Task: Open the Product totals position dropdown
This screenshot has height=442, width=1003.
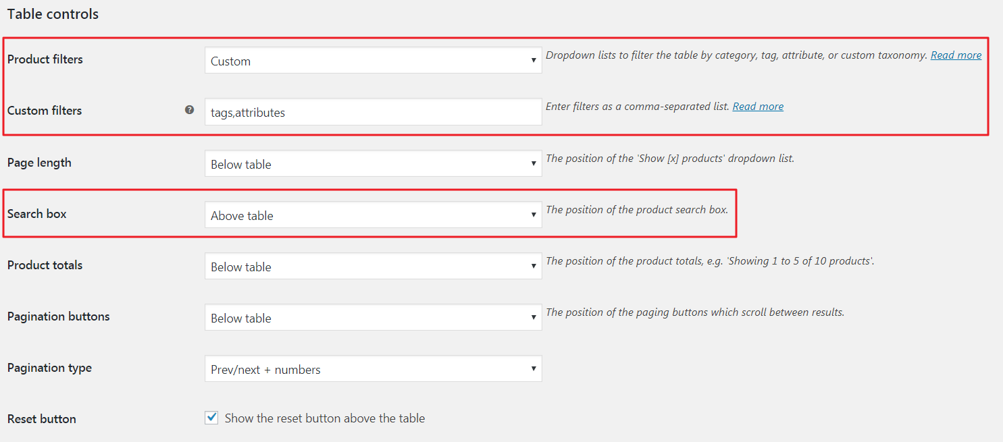Action: (373, 267)
